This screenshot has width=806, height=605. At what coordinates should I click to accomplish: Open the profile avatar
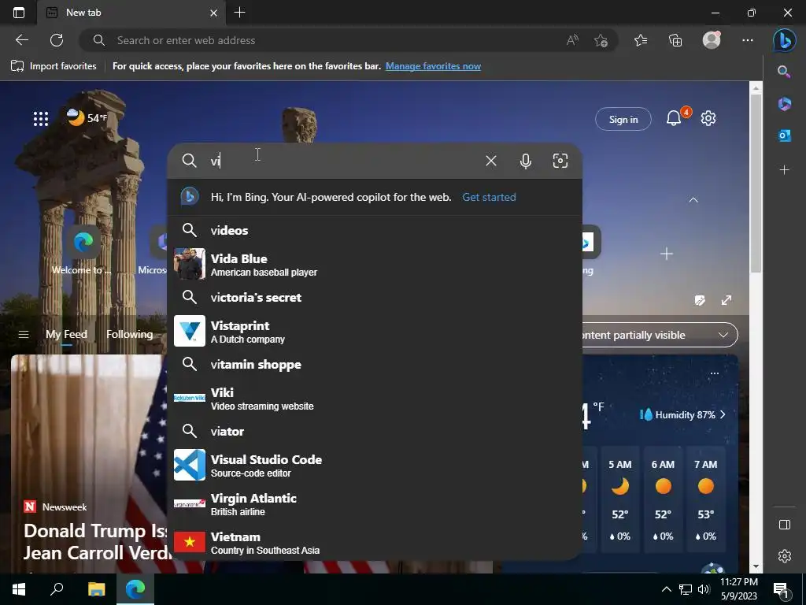[712, 40]
